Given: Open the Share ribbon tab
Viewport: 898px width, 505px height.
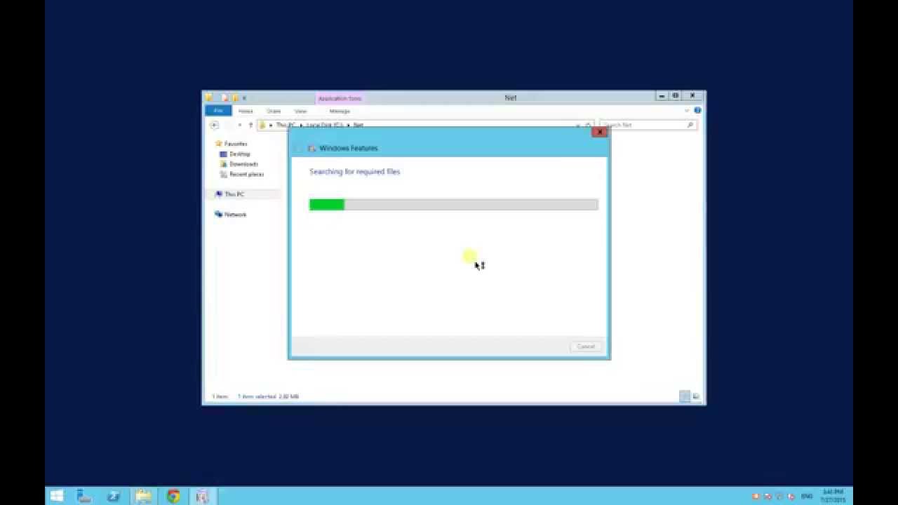Looking at the screenshot, I should pos(274,111).
